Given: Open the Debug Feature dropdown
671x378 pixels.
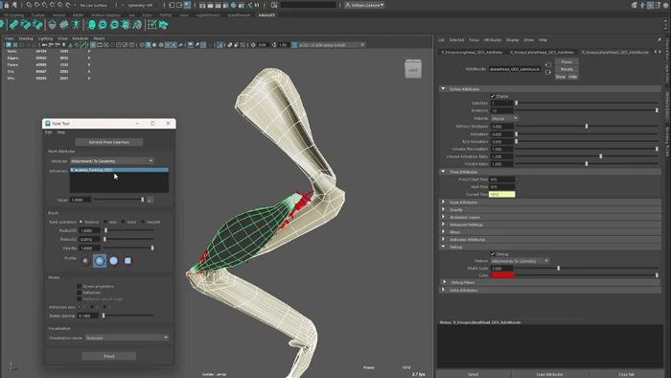Looking at the screenshot, I should [520, 261].
